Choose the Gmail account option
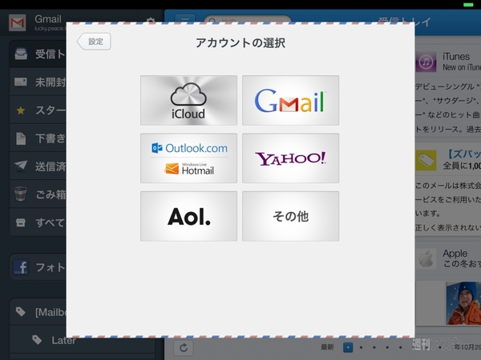The image size is (481, 360). coord(290,101)
